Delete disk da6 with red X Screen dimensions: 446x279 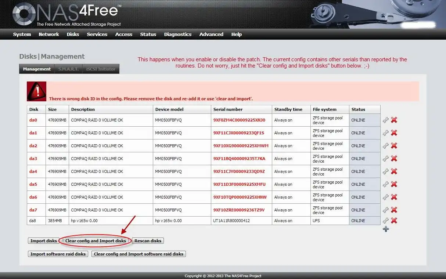click(x=394, y=197)
